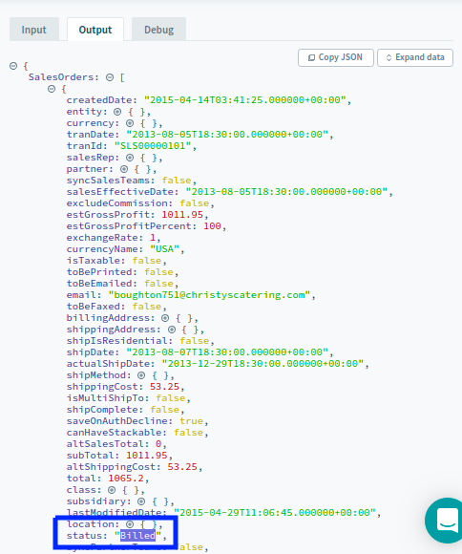The width and height of the screenshot is (462, 554).
Task: Click the toBePrinted false value
Action: point(158,272)
